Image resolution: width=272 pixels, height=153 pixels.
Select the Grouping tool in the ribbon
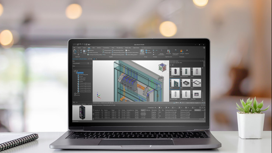pyautogui.click(x=142, y=52)
